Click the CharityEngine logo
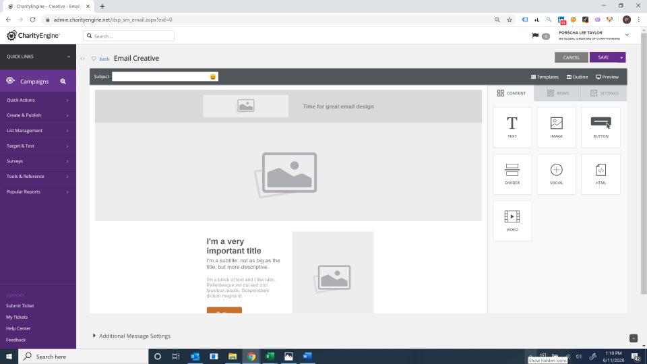The image size is (647, 364). click(x=34, y=36)
